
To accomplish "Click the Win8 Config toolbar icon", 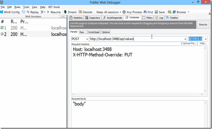I will pyautogui.click(x=2, y=12).
